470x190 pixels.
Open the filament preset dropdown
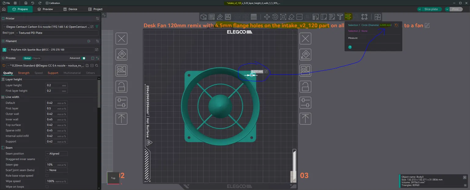(51, 50)
